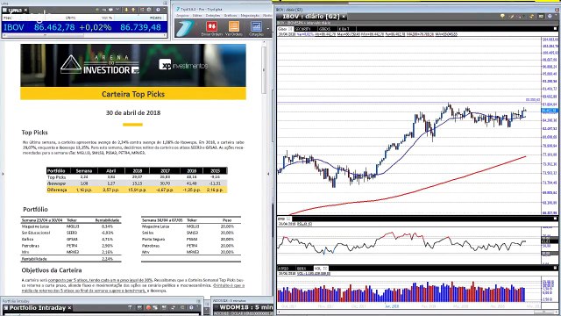Click the filter icon in Portfolio Intraday toolbar
The width and height of the screenshot is (561, 316).
click(131, 308)
